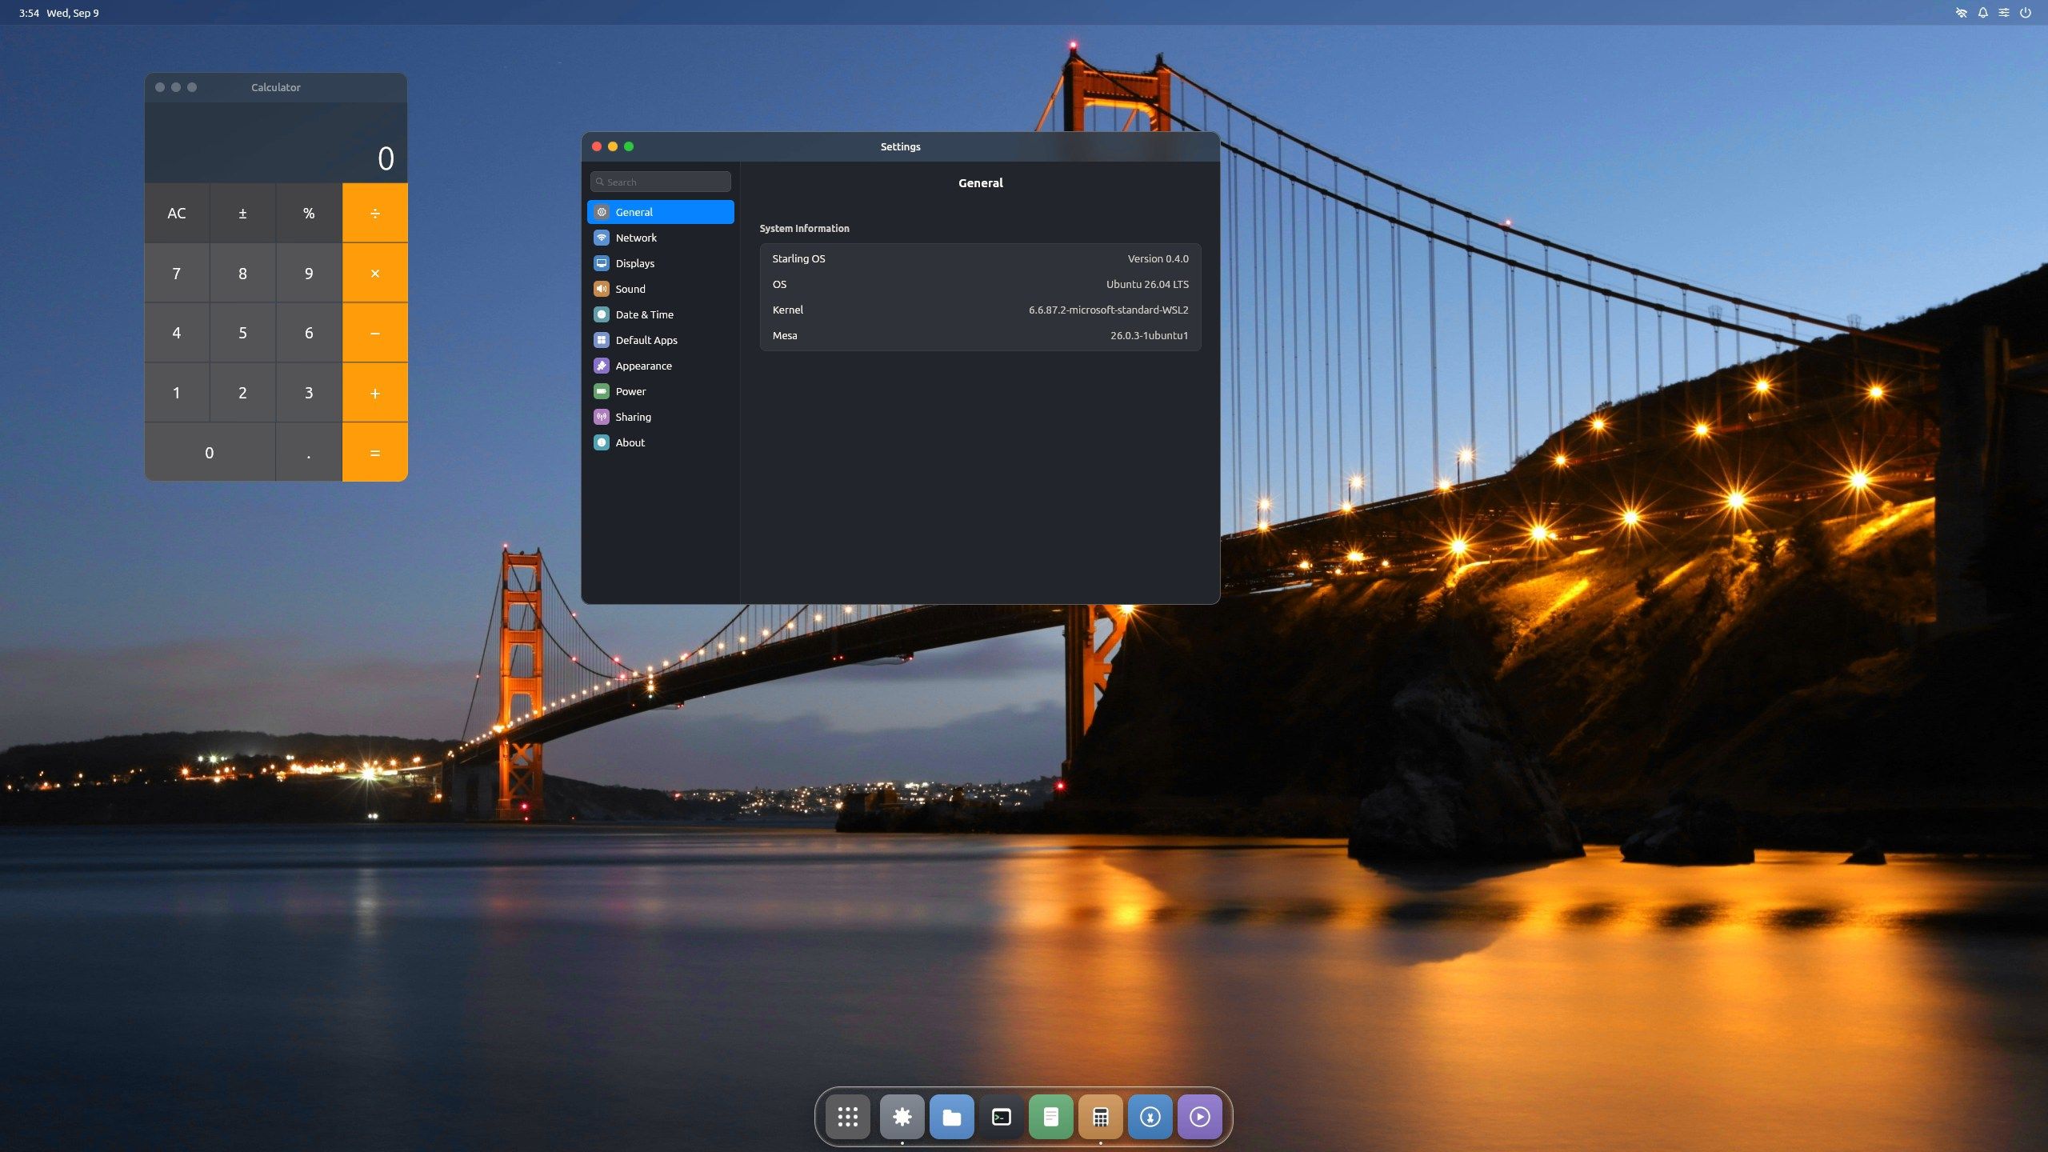Open the About page label

point(630,442)
